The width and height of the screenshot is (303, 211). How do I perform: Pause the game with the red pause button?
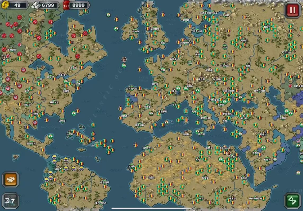point(293,10)
